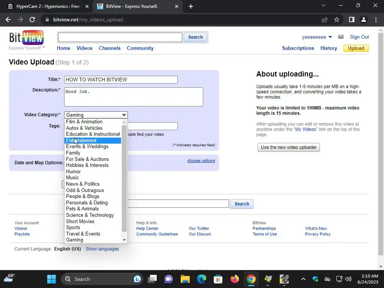Launch Firefox from the taskbar
The image size is (384, 288).
coord(235,279)
